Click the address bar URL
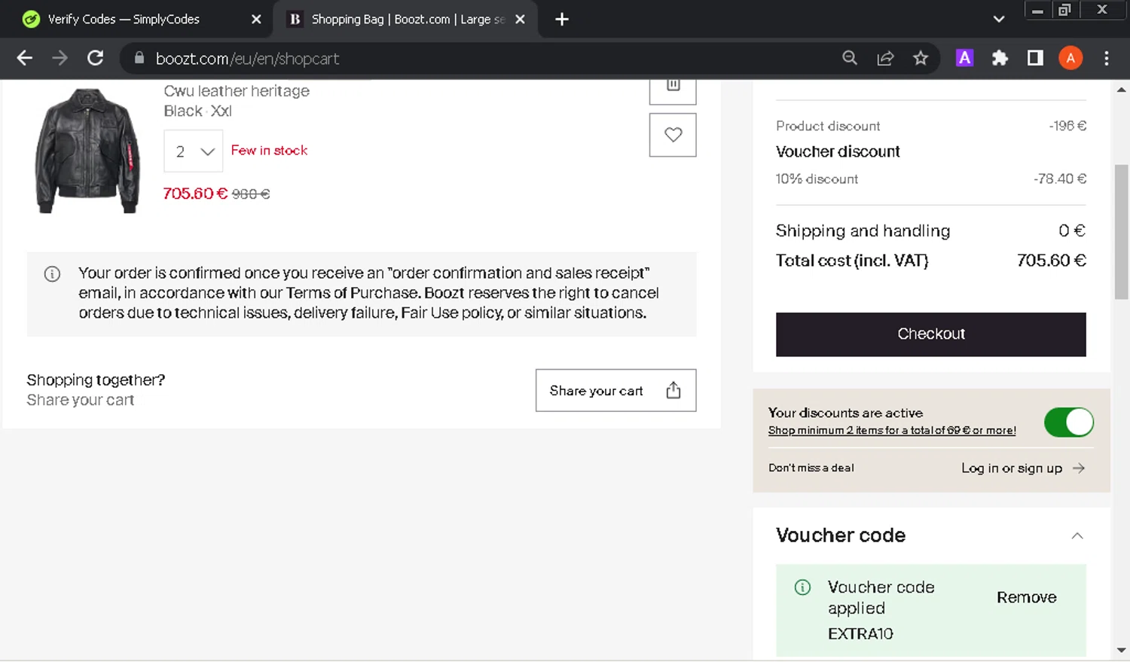The image size is (1130, 662). click(247, 59)
